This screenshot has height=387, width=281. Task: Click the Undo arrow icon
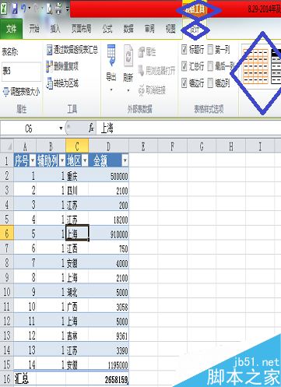tap(24, 9)
